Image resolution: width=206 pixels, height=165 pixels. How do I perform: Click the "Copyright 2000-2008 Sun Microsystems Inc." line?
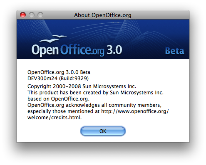click(x=82, y=86)
